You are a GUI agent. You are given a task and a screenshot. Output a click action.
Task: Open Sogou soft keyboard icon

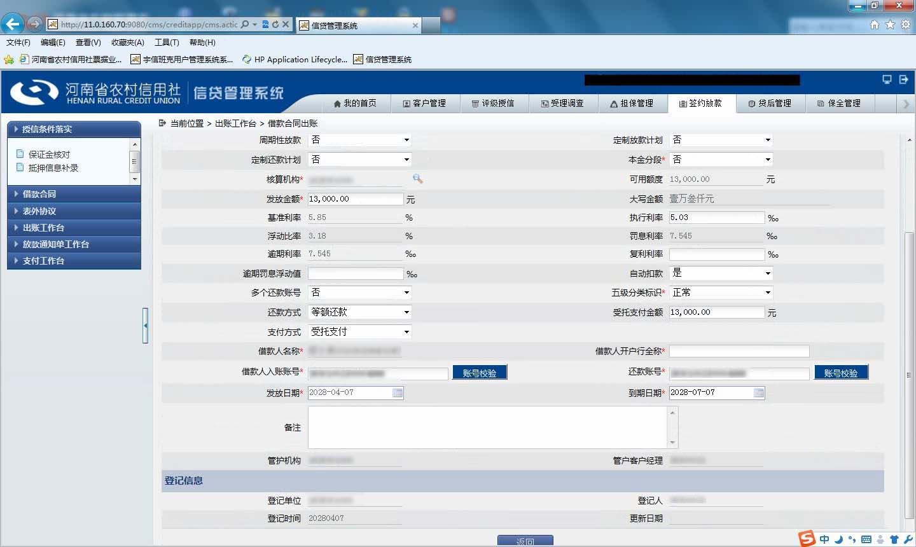click(x=866, y=539)
